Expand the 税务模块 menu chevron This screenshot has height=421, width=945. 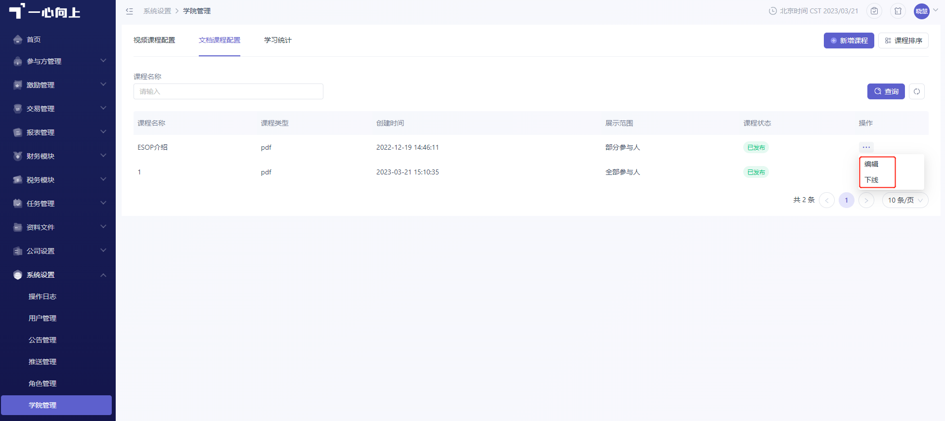click(x=103, y=179)
